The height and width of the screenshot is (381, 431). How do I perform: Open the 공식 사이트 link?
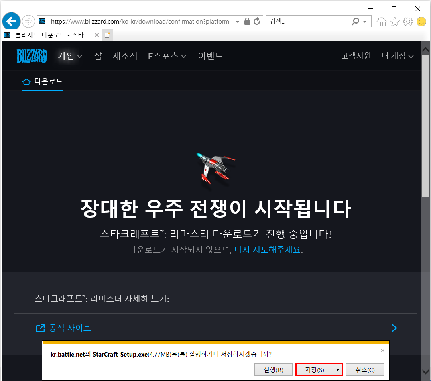(70, 328)
